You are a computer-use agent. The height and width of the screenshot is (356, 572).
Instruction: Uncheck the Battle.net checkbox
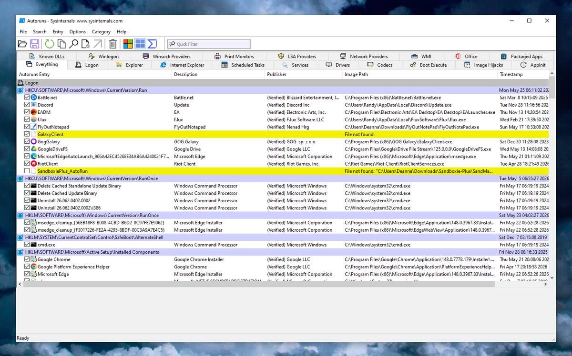tap(27, 98)
